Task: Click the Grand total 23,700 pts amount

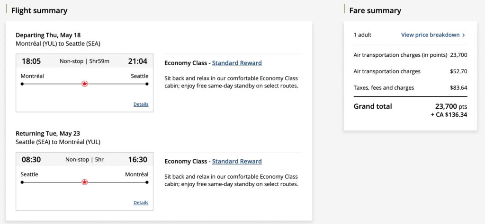Action: click(450, 107)
